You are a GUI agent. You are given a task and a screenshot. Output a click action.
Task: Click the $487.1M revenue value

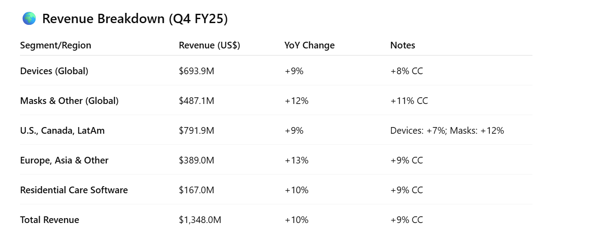click(196, 101)
